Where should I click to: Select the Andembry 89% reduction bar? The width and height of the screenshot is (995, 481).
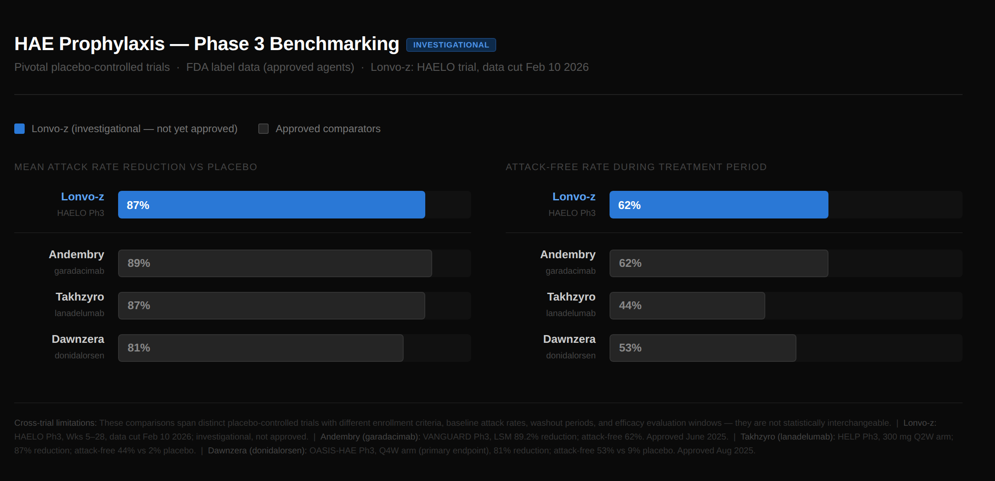coord(275,263)
